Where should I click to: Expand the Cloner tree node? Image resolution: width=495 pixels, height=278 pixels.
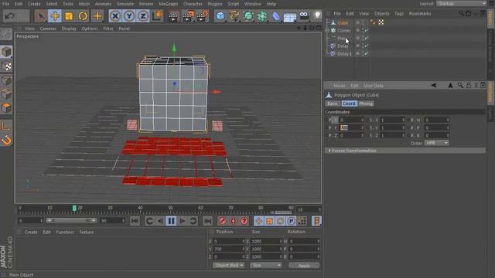(x=327, y=31)
